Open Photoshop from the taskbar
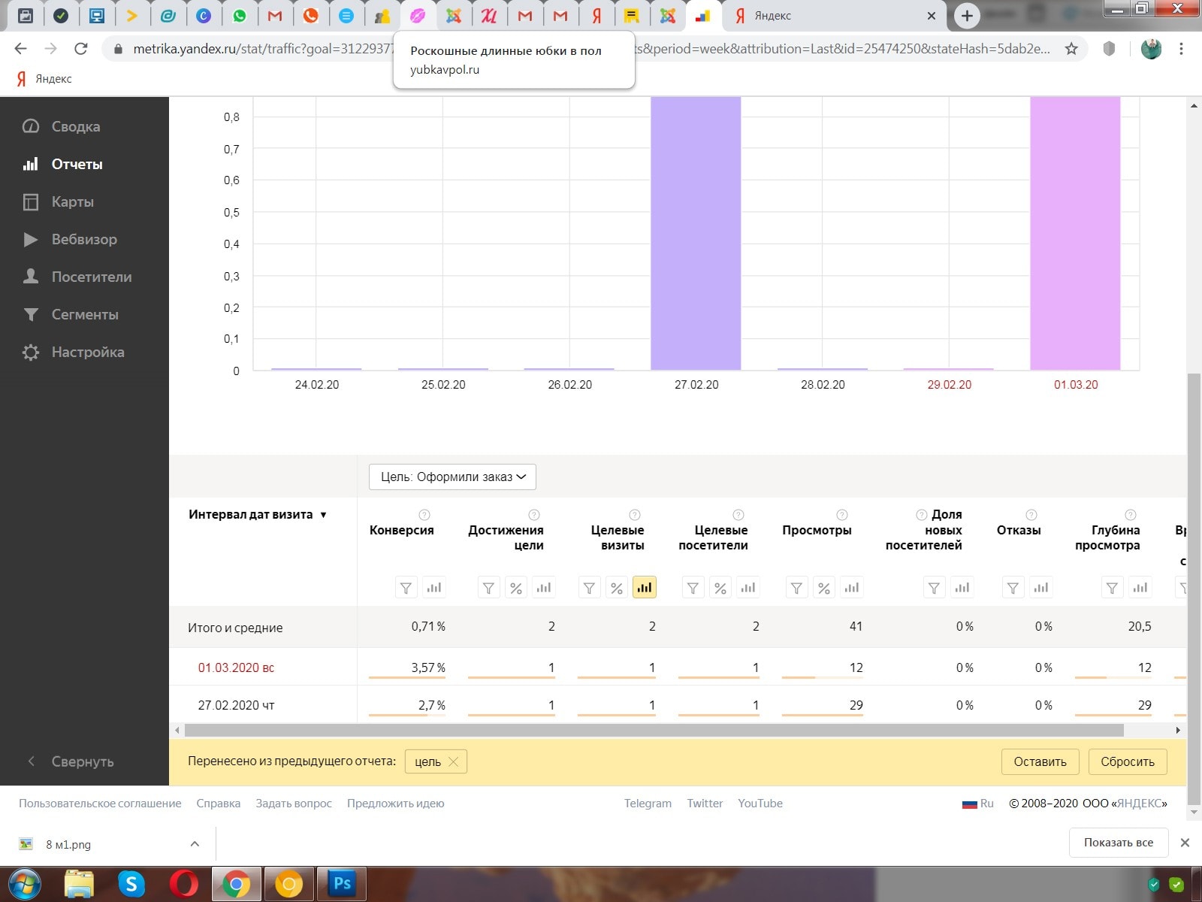This screenshot has width=1202, height=902. 342,883
